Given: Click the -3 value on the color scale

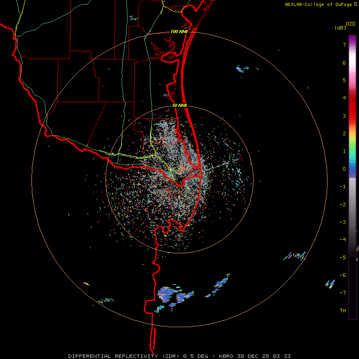Looking at the screenshot, I should pos(343,222).
